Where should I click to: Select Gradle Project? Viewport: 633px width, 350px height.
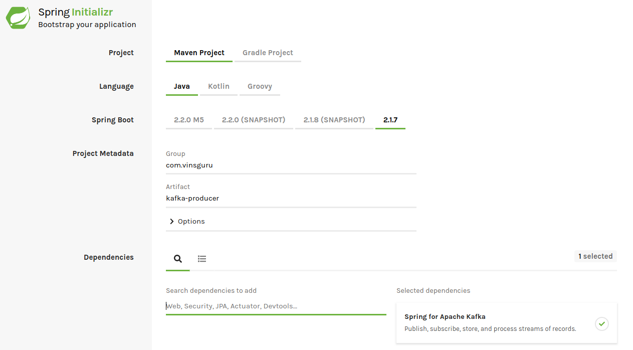pos(268,53)
